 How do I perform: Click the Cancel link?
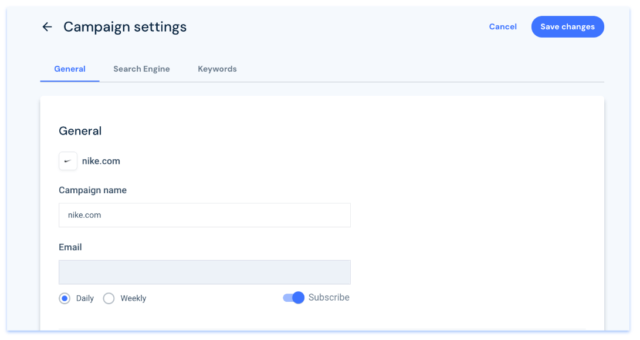(503, 27)
